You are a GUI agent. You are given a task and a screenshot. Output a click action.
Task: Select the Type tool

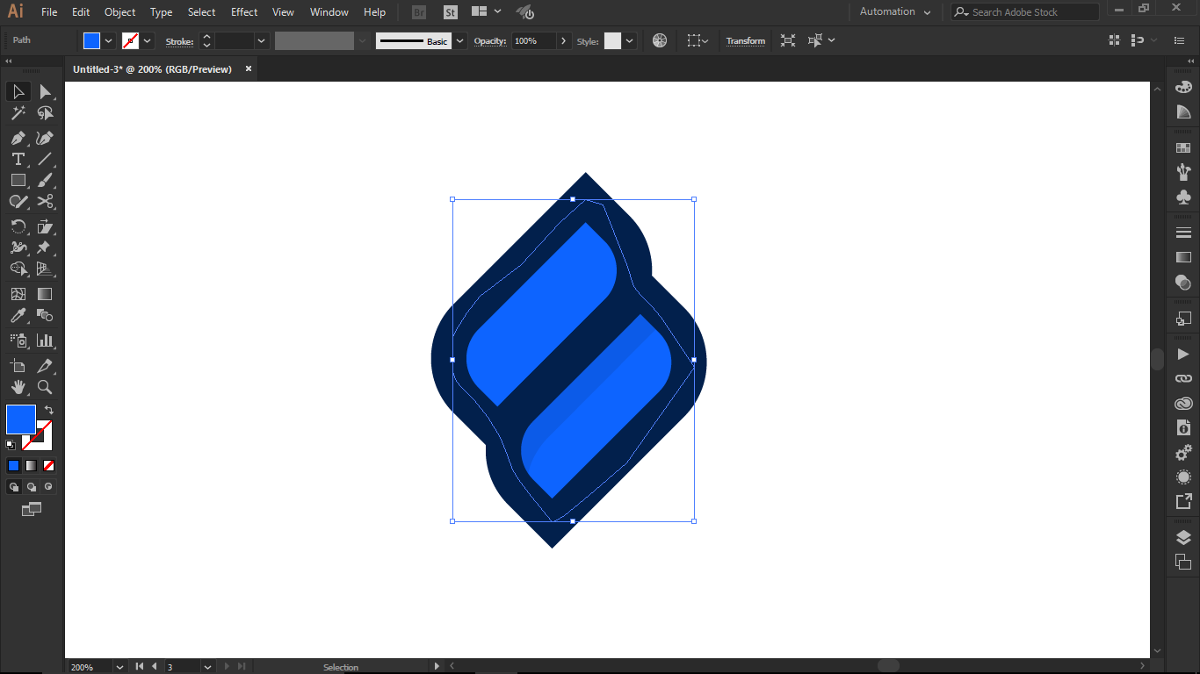coord(18,159)
